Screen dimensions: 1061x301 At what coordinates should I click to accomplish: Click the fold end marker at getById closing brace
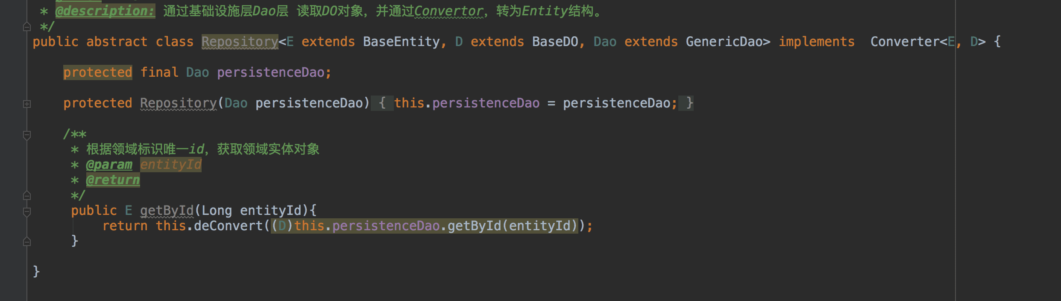coord(27,241)
